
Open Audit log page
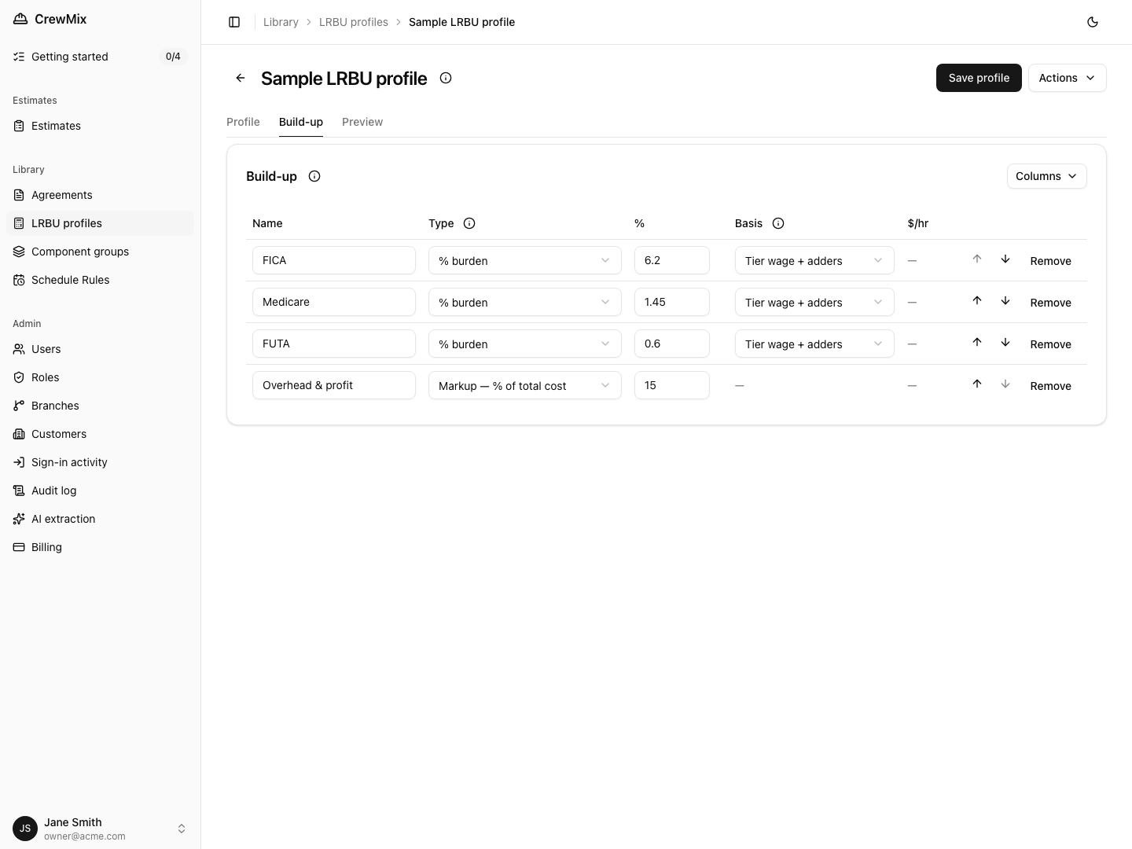click(100, 491)
